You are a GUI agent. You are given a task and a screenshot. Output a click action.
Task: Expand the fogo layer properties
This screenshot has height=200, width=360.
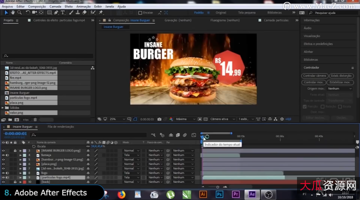20,172
